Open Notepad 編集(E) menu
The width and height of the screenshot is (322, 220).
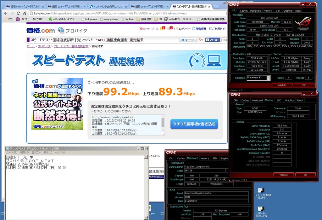pos(25,153)
